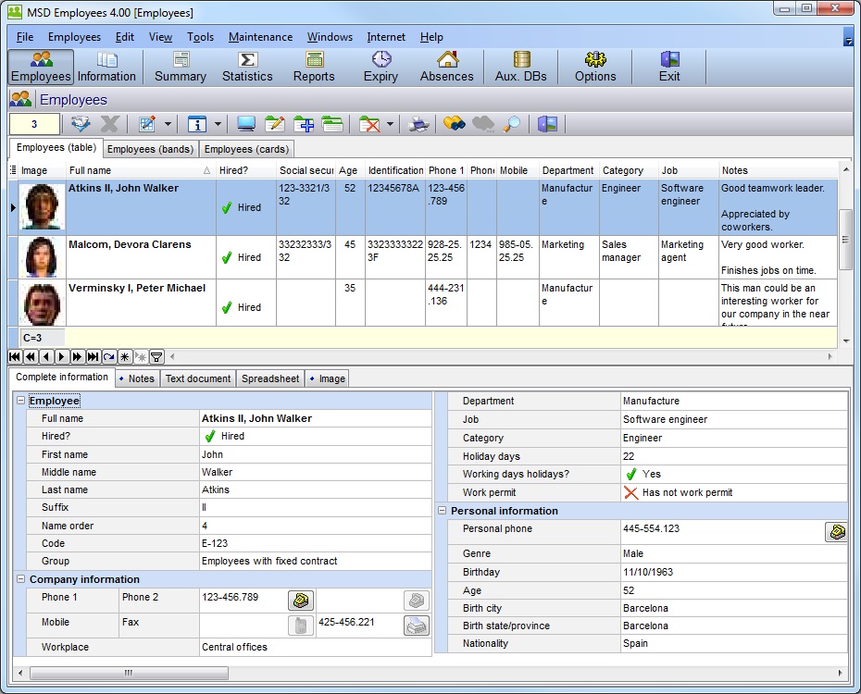The height and width of the screenshot is (694, 861).
Task: Collapse the Employee group in details panel
Action: (x=20, y=401)
